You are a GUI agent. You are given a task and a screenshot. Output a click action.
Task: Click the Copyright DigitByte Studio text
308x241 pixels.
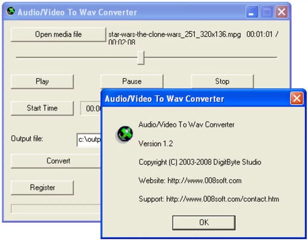(200, 162)
